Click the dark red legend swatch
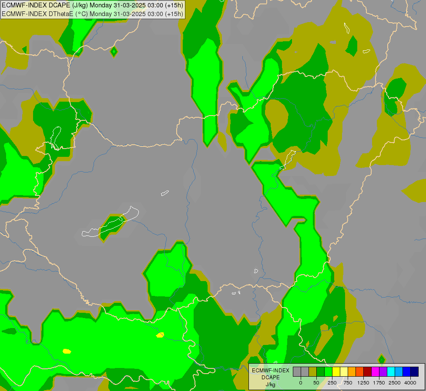 (367, 371)
